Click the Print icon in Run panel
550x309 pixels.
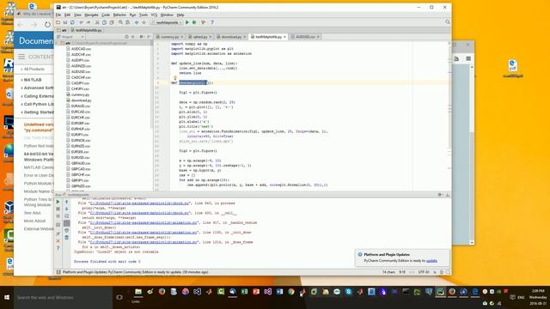(x=67, y=231)
